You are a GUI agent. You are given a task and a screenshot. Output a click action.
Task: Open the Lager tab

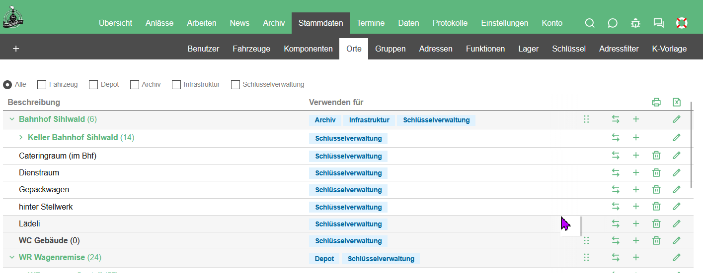point(529,49)
